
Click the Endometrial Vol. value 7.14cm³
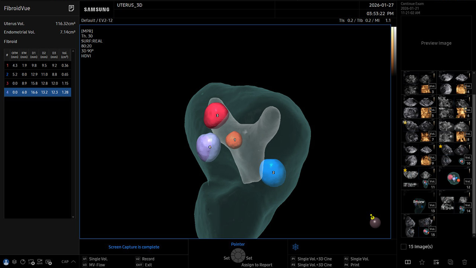pos(68,32)
